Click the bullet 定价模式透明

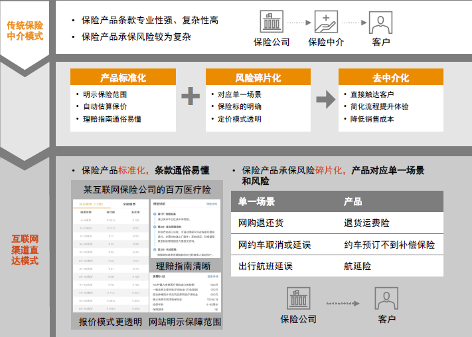coord(240,119)
